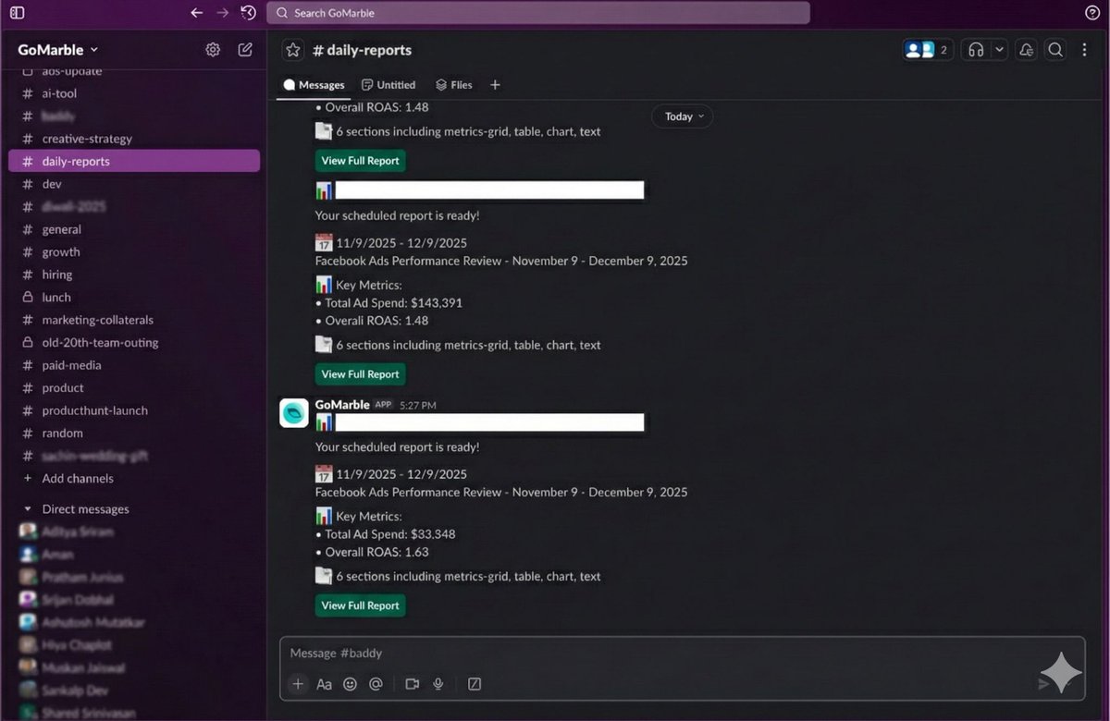The width and height of the screenshot is (1110, 721).
Task: Open the help question mark icon
Action: pyautogui.click(x=1091, y=13)
